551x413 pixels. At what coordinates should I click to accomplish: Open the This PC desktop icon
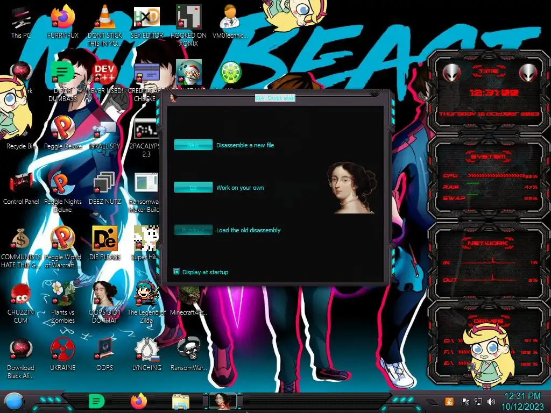[x=21, y=18]
